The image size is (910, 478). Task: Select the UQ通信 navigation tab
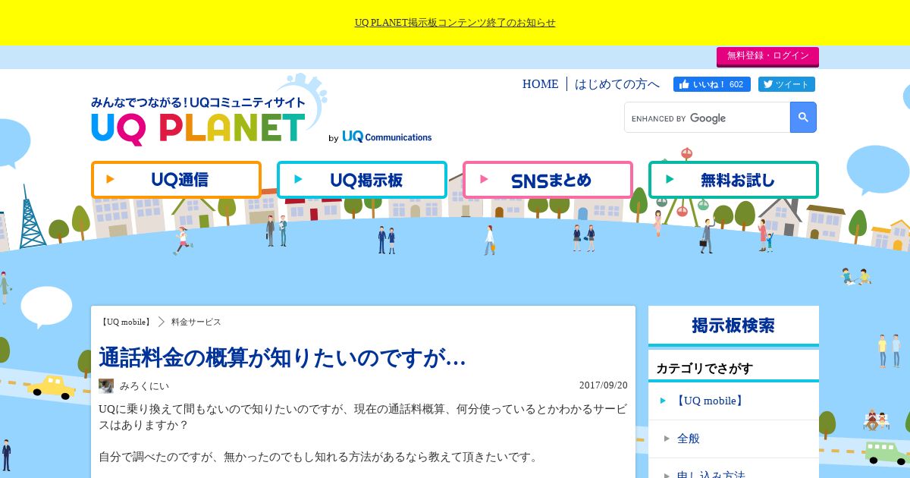coord(176,180)
